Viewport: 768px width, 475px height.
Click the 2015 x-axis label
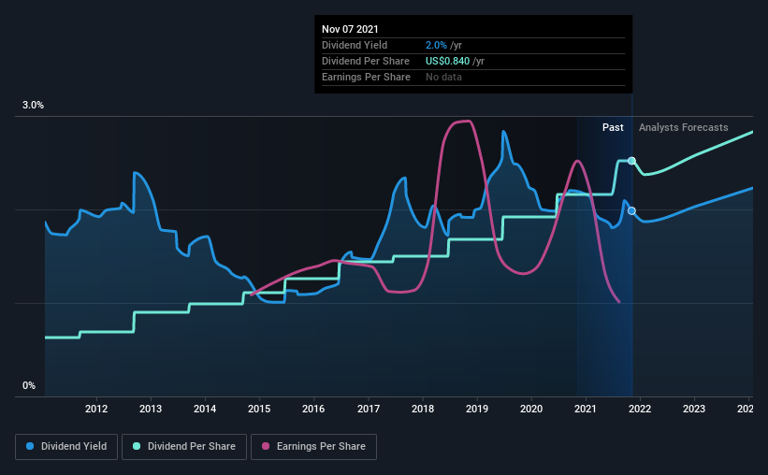coord(259,409)
